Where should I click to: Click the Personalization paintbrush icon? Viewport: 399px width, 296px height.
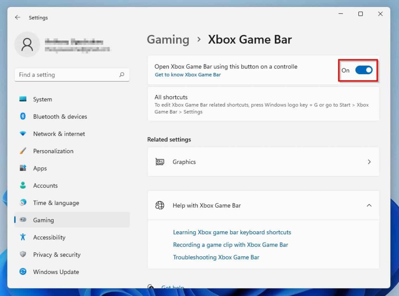pos(23,151)
